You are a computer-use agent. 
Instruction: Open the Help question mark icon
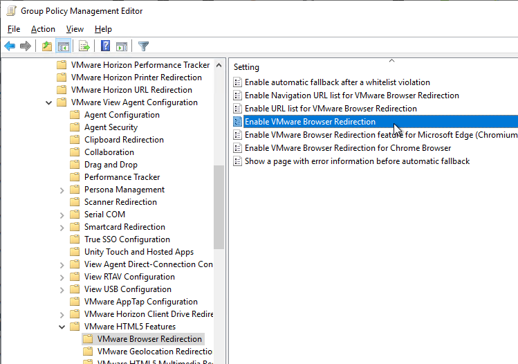coord(105,46)
